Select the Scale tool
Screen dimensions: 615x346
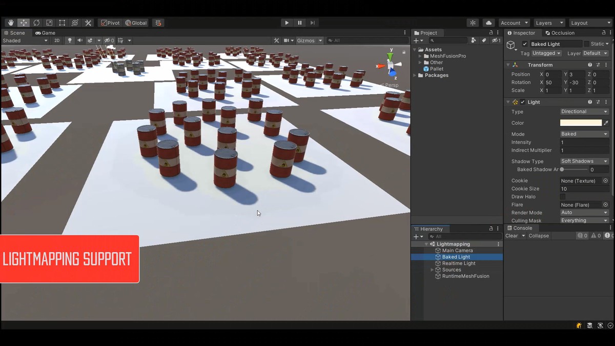[49, 23]
